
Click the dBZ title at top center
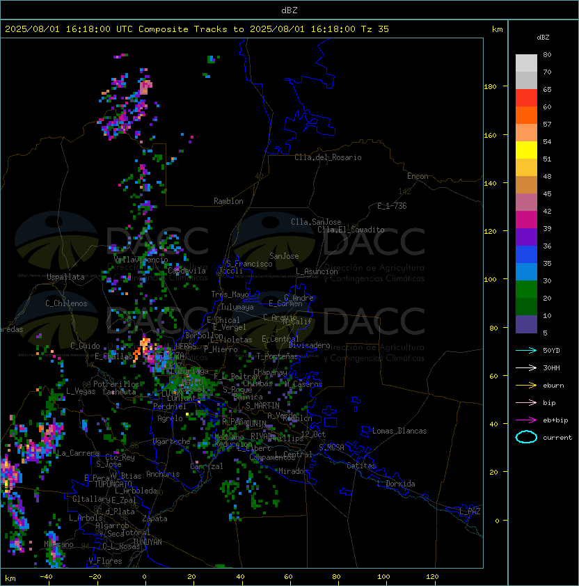(x=289, y=10)
